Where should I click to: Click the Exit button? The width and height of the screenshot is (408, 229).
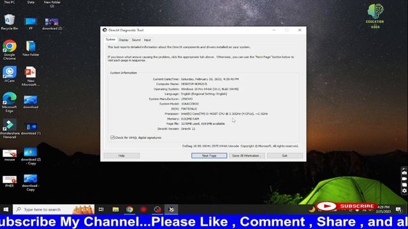click(x=285, y=155)
